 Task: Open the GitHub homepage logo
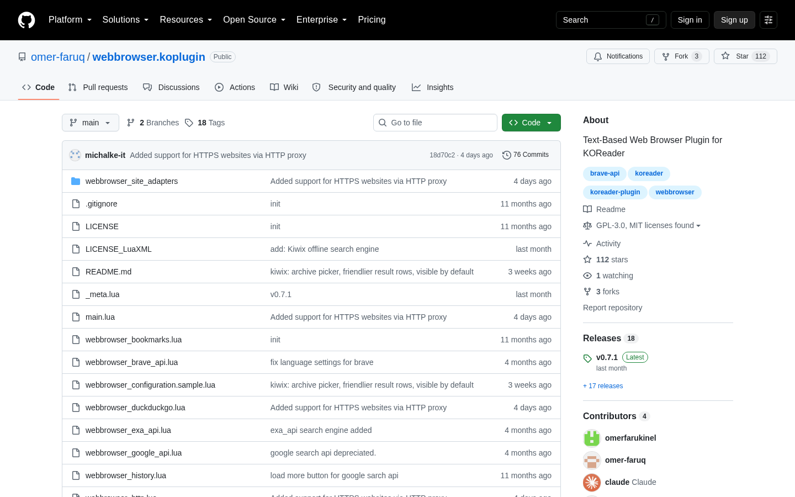pyautogui.click(x=26, y=20)
